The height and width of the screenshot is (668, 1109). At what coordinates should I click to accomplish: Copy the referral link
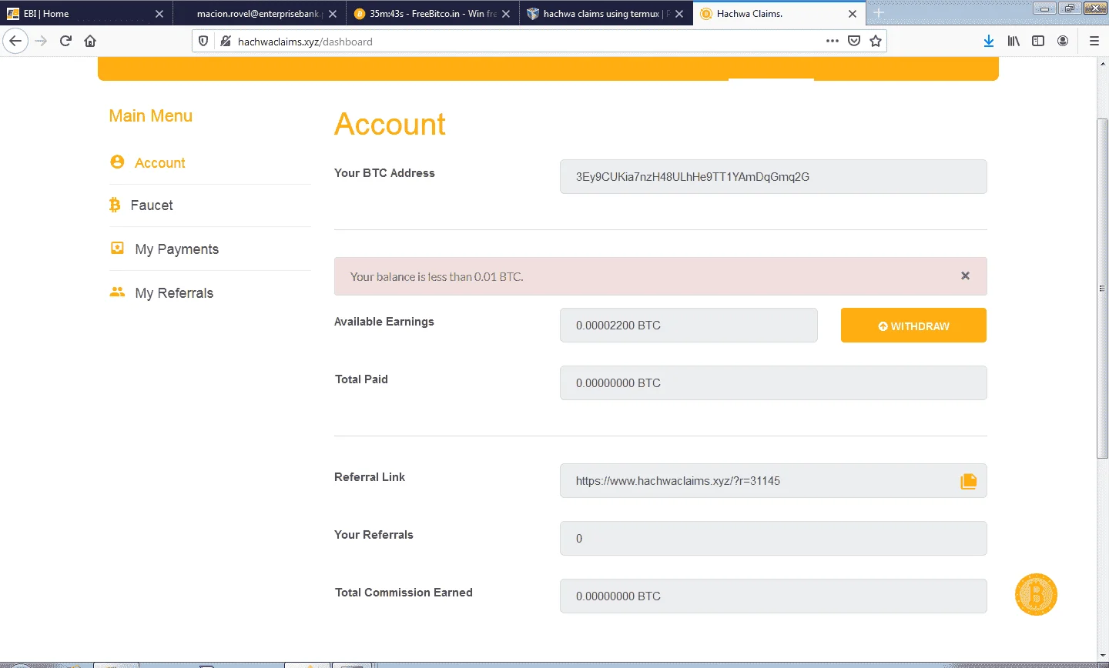[x=968, y=481]
